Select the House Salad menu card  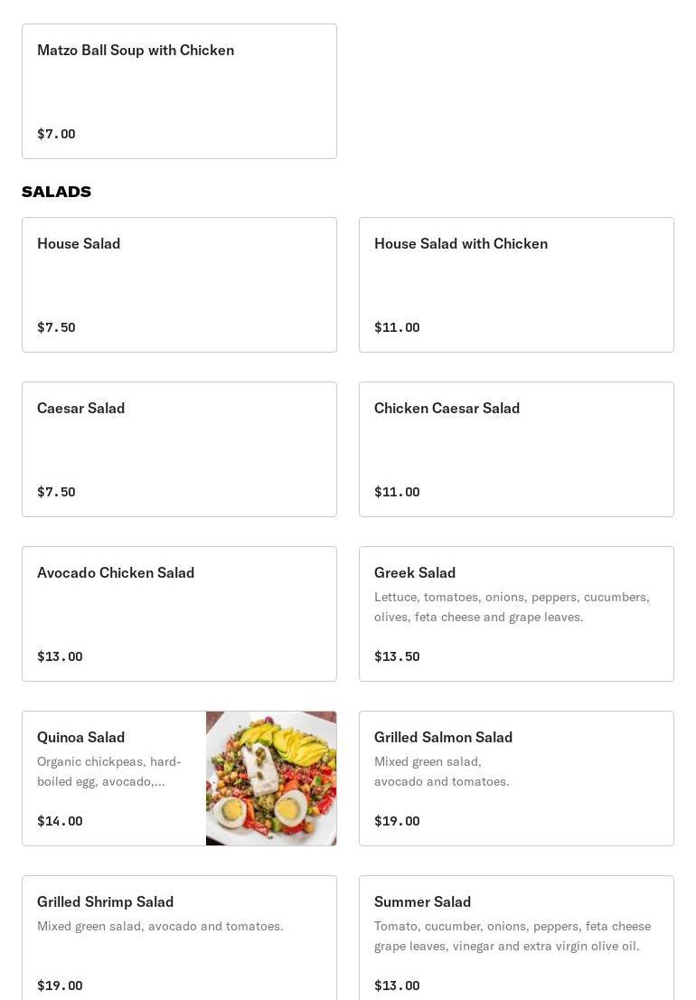tap(179, 285)
